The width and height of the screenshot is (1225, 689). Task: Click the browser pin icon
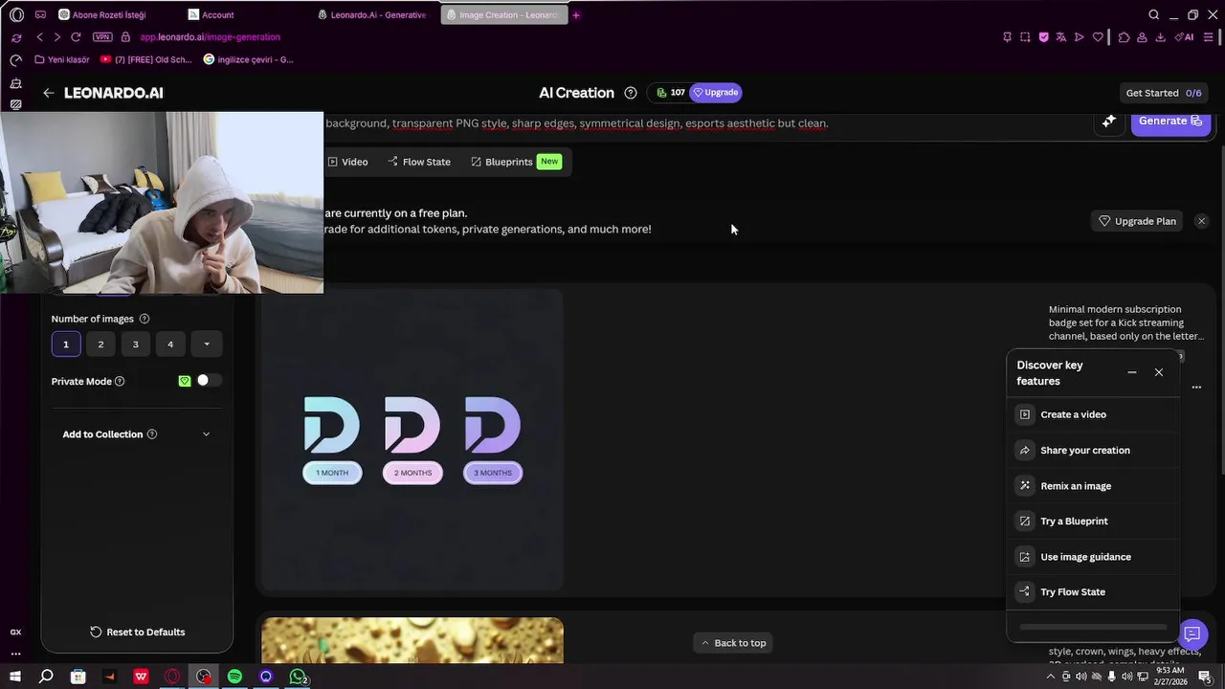coord(1007,37)
